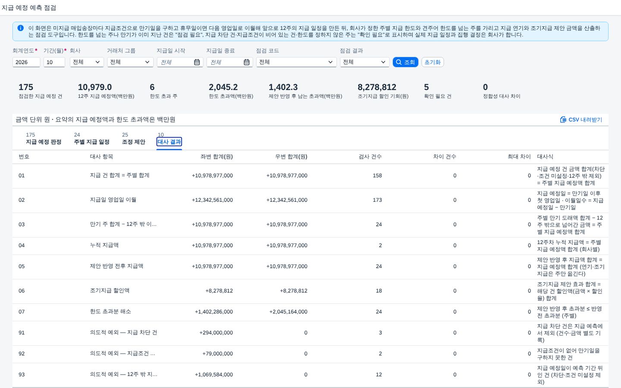Open the calendar picker for 지급일 시작
Viewport: 621px width, 388px height.
(197, 62)
